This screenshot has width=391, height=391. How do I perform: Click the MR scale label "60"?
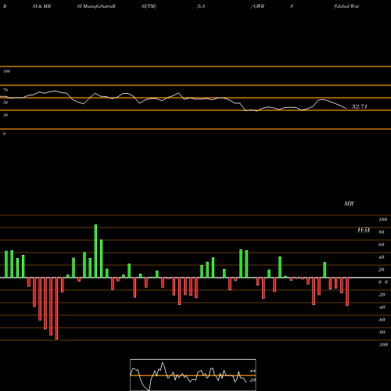coord(382,245)
